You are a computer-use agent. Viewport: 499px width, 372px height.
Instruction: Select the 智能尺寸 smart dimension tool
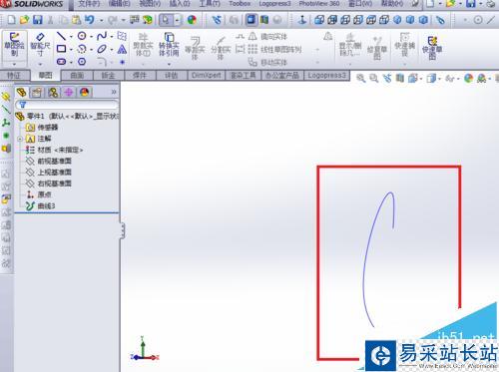point(40,45)
